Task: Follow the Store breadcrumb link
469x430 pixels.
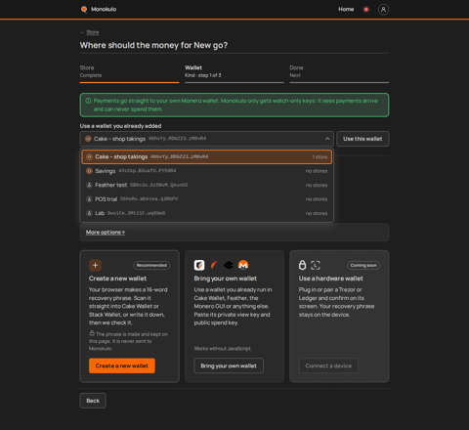Action: [93, 32]
